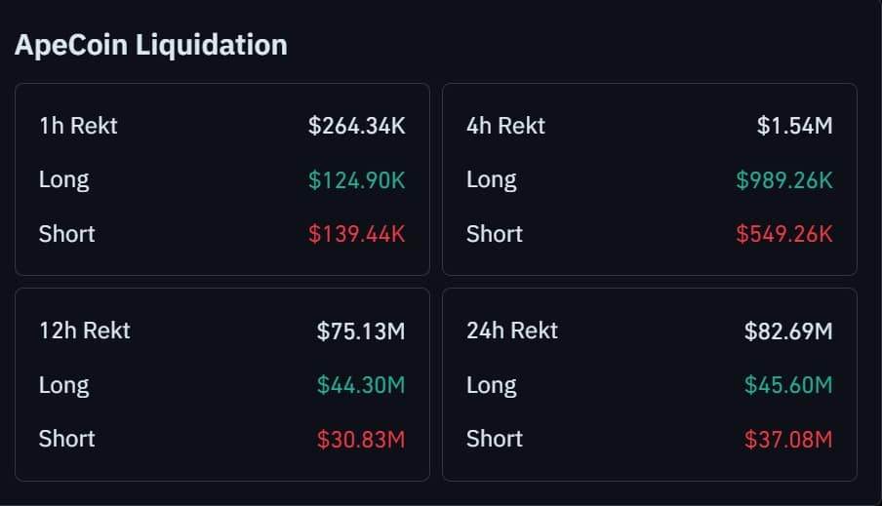Select the 1h Rekt label
Viewport: 882px width, 506px height.
point(78,126)
